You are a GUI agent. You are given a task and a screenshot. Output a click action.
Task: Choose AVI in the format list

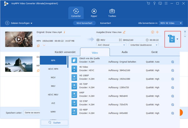(x=53, y=103)
